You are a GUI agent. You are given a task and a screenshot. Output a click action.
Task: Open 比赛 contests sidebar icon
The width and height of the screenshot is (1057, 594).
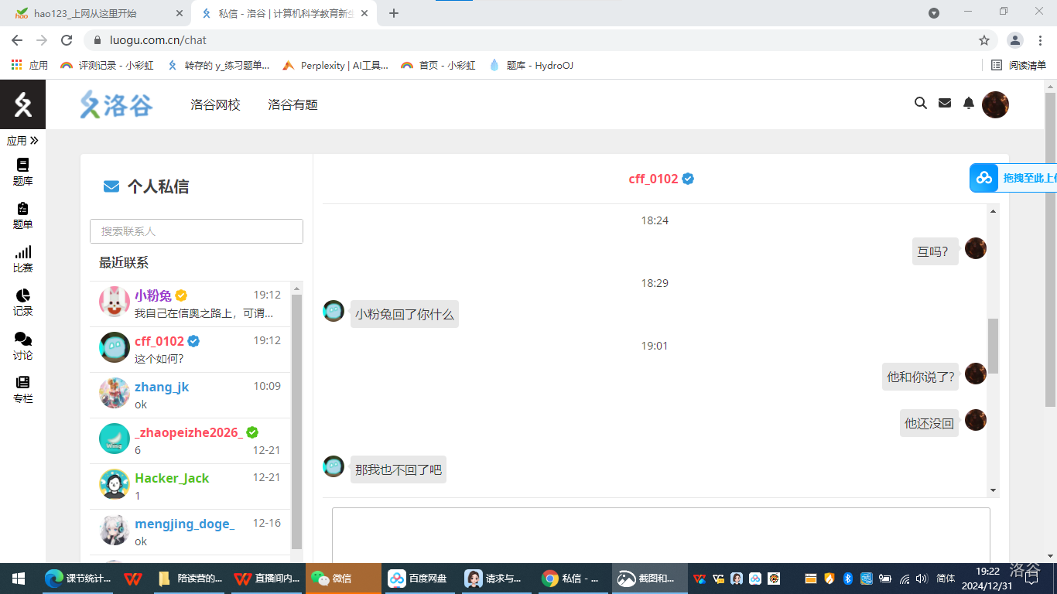(22, 258)
